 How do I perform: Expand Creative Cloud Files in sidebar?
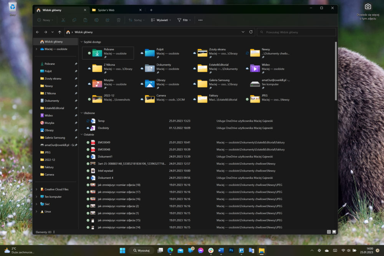pos(36,189)
